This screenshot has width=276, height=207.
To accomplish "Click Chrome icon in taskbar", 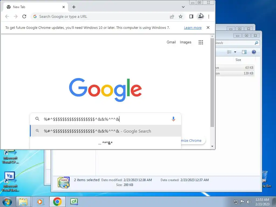I will 57,202.
